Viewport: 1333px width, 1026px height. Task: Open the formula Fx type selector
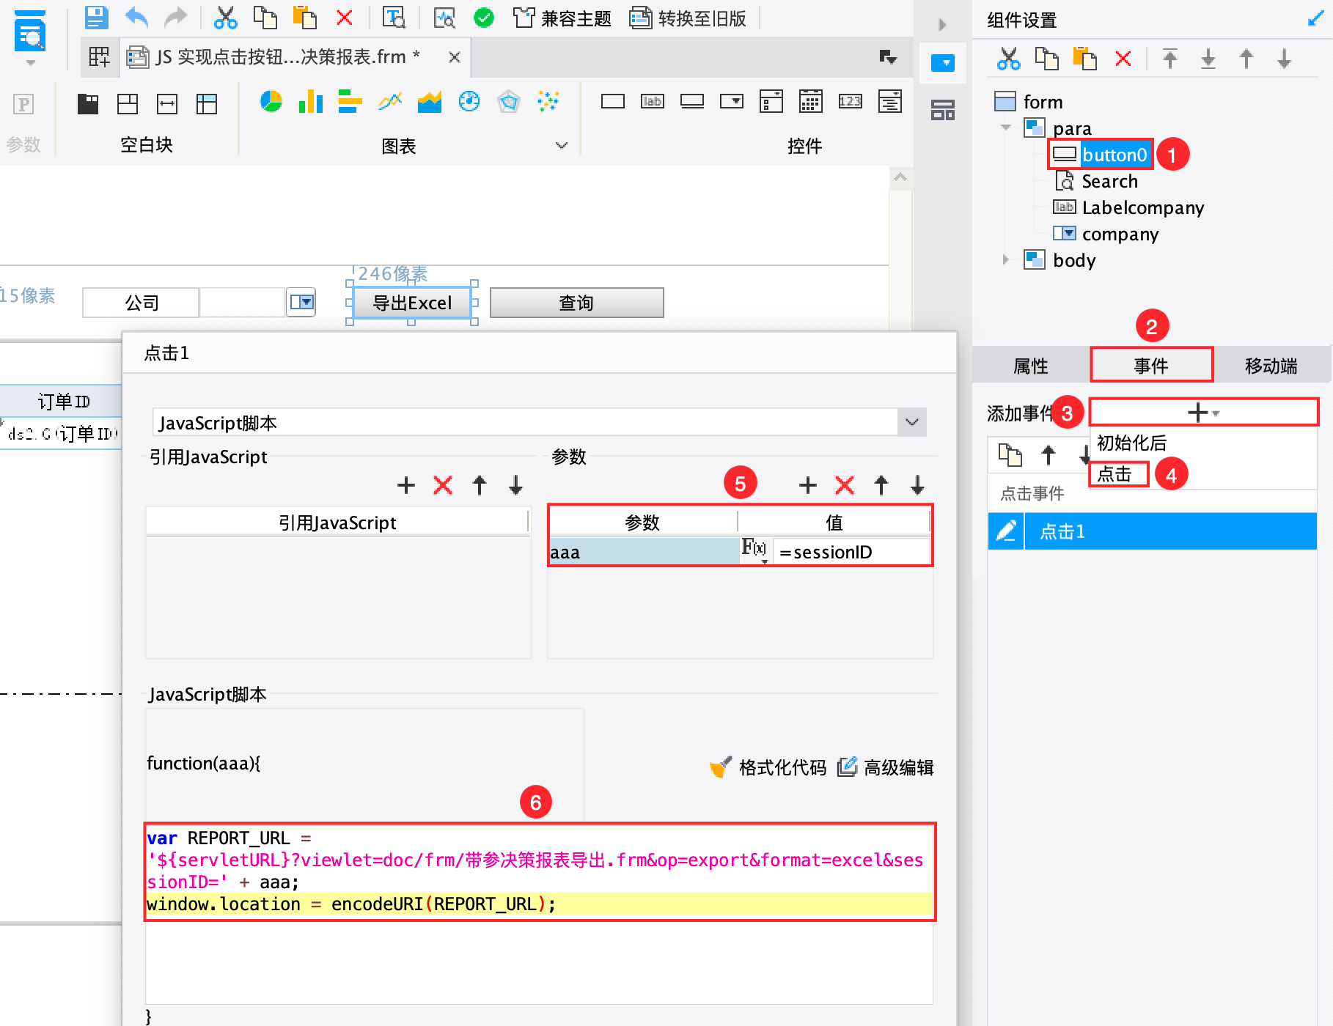[754, 550]
